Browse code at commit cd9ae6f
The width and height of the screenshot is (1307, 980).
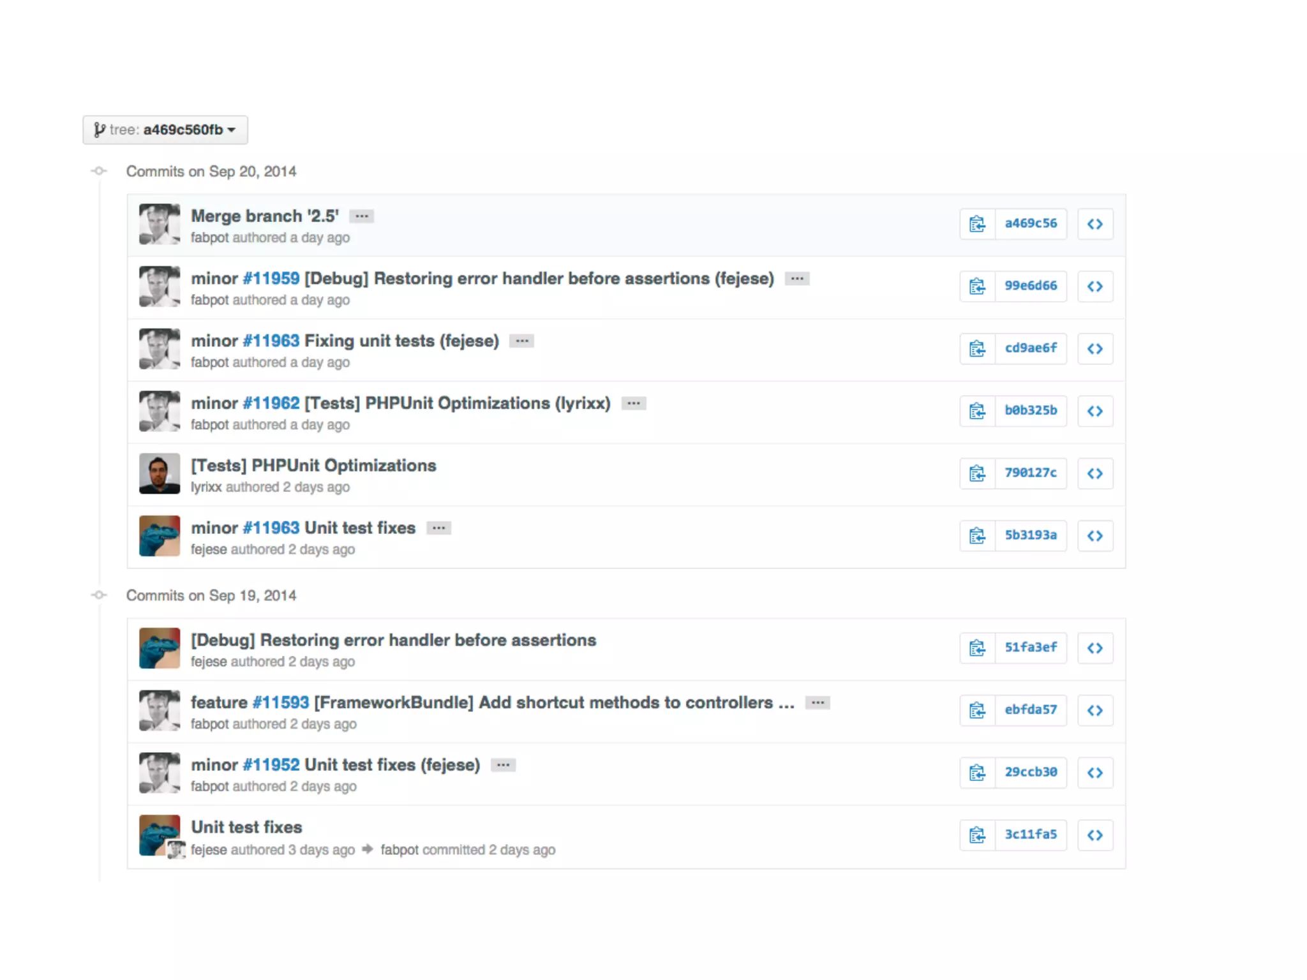pos(1095,349)
